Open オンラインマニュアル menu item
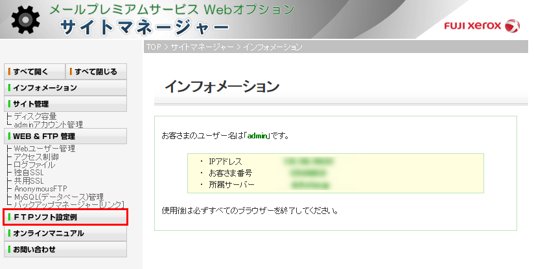The image size is (534, 269). 65,233
